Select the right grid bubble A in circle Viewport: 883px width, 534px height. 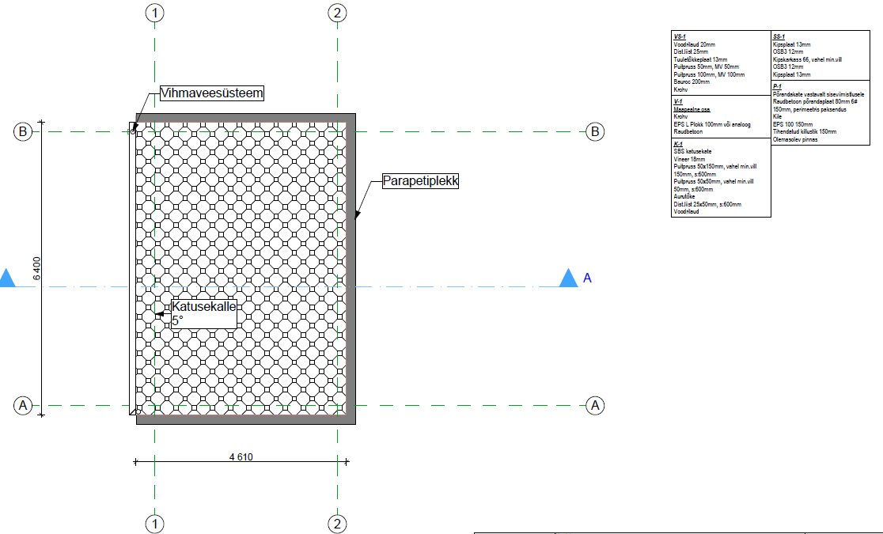pos(595,406)
